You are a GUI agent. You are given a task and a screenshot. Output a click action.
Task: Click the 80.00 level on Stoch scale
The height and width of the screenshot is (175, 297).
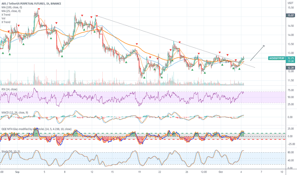[x=291, y=152]
